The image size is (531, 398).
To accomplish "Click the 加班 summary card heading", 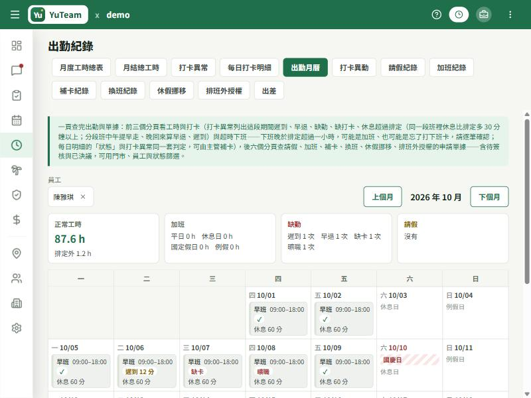I will [178, 224].
